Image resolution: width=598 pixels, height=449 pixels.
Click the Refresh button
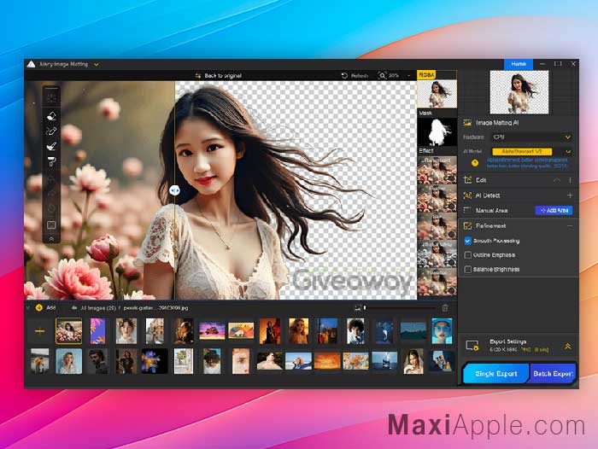tap(355, 75)
